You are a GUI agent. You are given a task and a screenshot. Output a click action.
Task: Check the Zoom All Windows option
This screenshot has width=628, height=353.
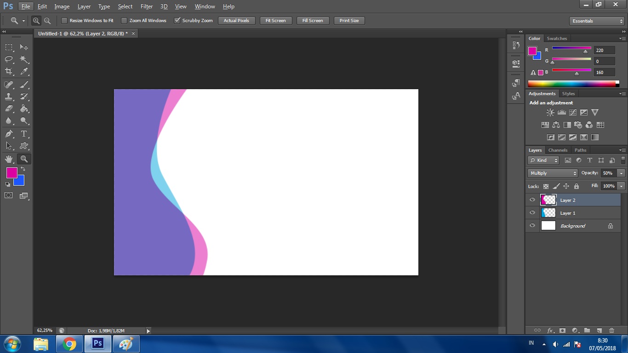point(124,21)
